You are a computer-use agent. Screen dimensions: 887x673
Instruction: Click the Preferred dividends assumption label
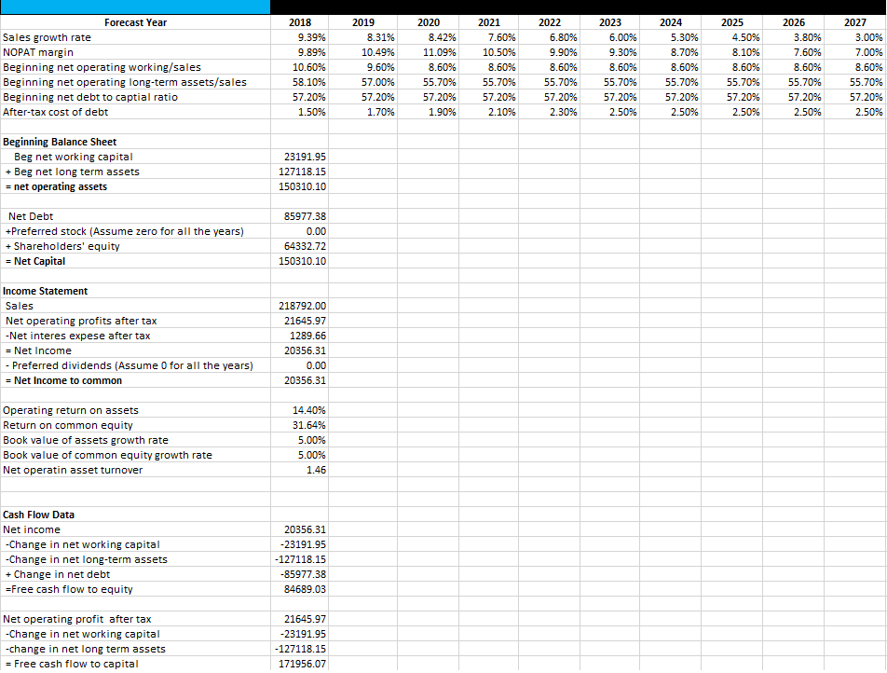point(130,365)
